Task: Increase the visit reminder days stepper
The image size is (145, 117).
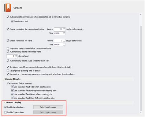Action: [64, 40]
